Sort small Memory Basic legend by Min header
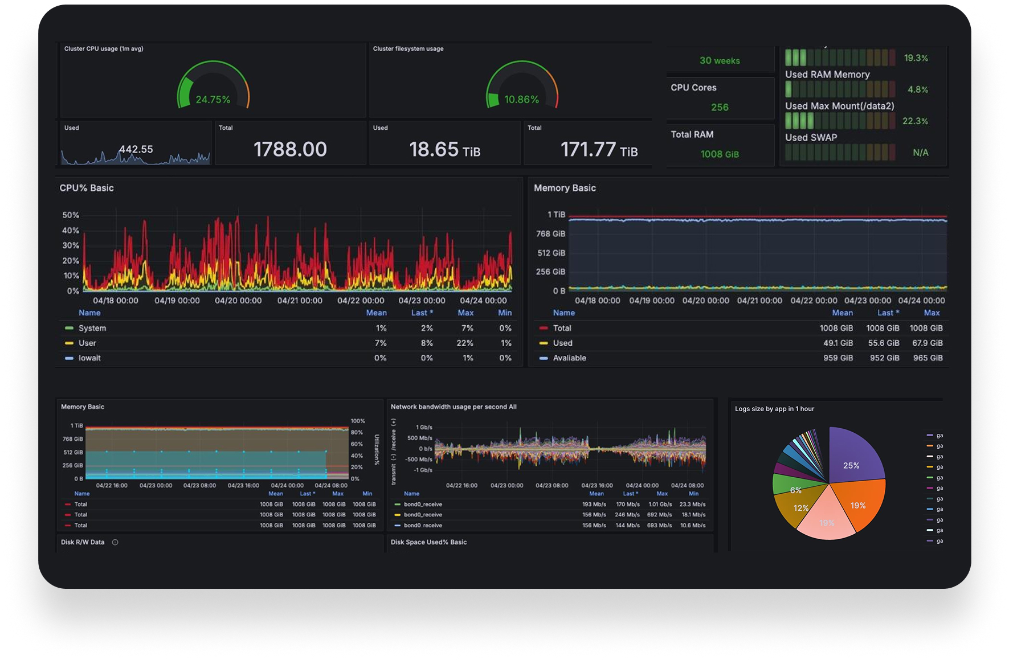This screenshot has width=1009, height=660. 367,494
